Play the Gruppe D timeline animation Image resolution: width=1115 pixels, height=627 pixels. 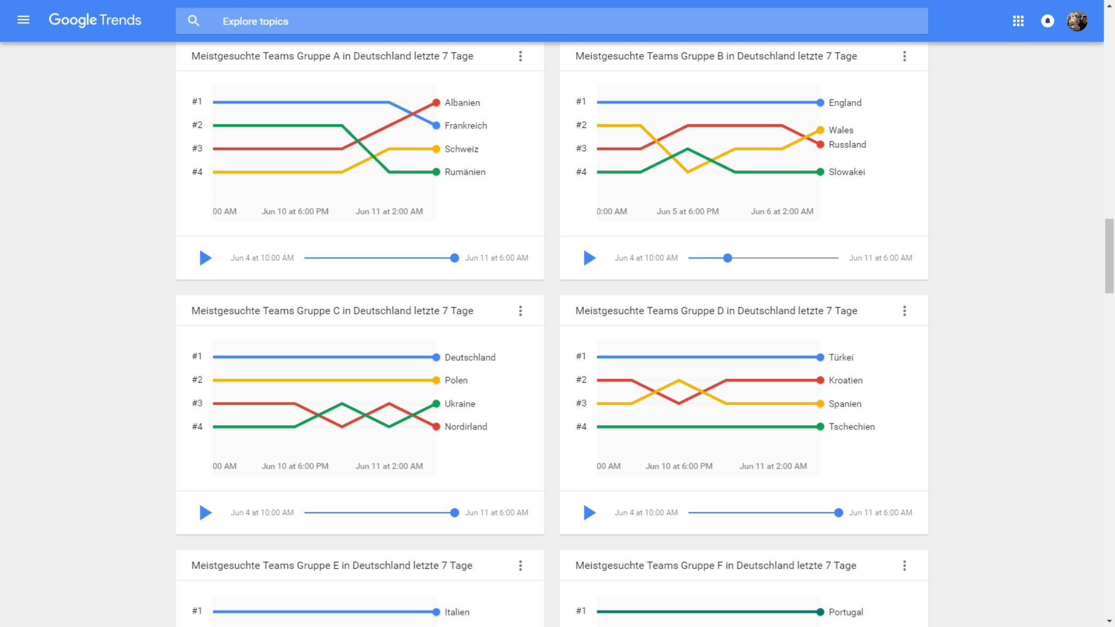click(589, 513)
